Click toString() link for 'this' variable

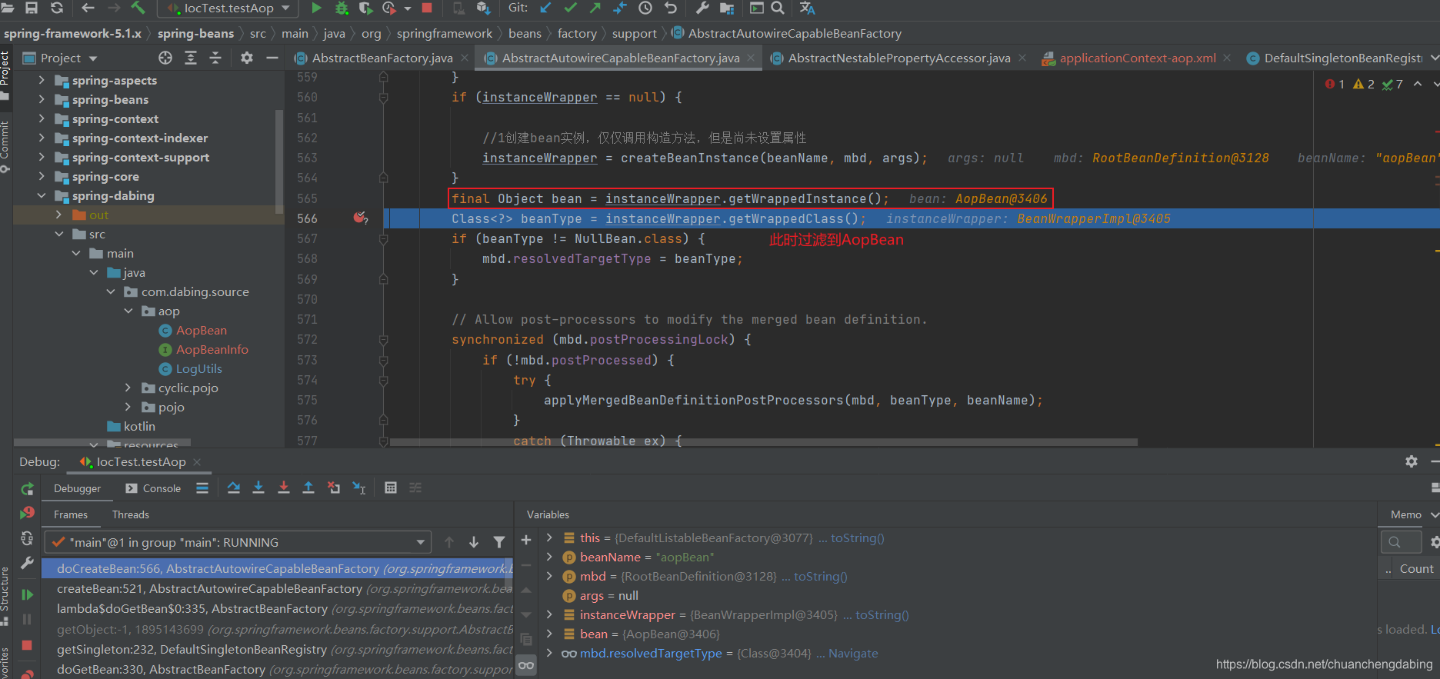857,538
